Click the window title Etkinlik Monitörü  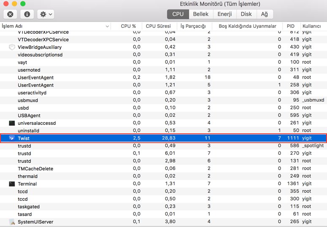tap(220, 4)
